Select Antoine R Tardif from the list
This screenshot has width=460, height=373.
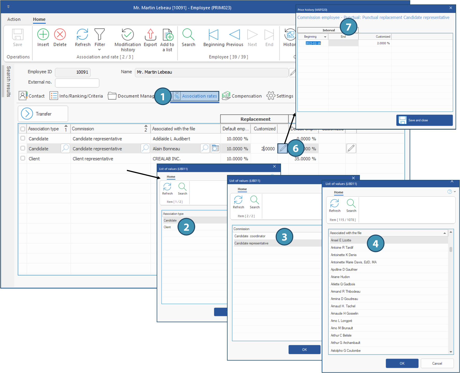pyautogui.click(x=342, y=248)
